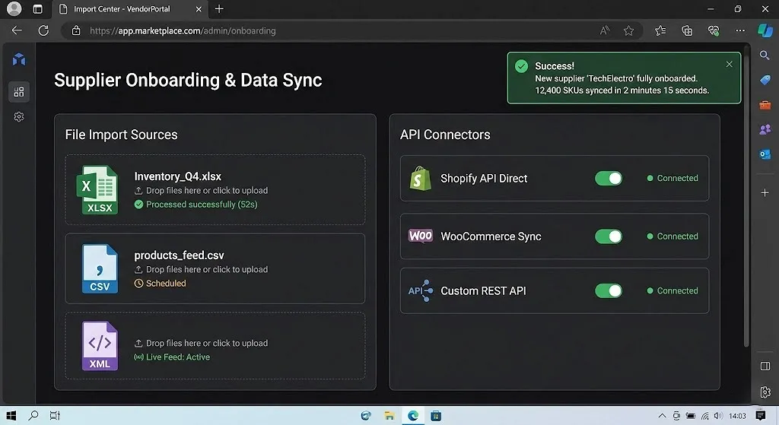Click the Shopify logo icon
The height and width of the screenshot is (425, 779).
pos(420,179)
